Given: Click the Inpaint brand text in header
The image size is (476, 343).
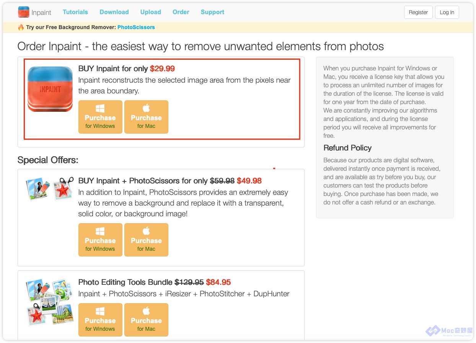Looking at the screenshot, I should (41, 13).
